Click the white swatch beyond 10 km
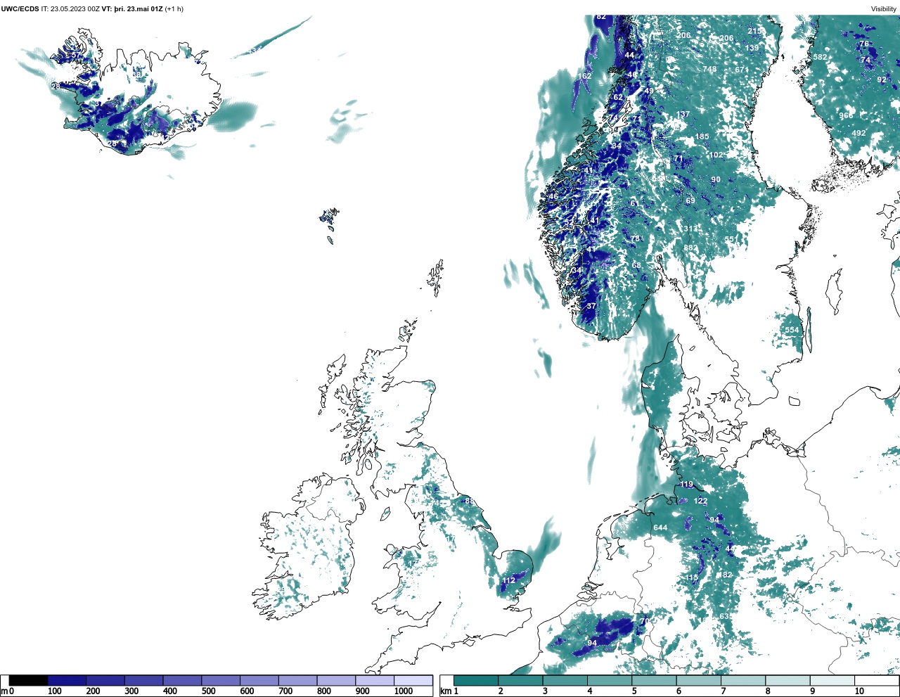 click(x=875, y=681)
